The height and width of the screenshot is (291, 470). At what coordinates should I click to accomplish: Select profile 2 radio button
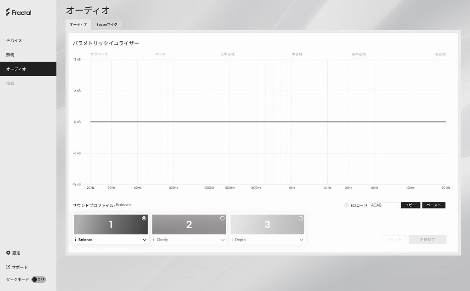[x=223, y=218]
